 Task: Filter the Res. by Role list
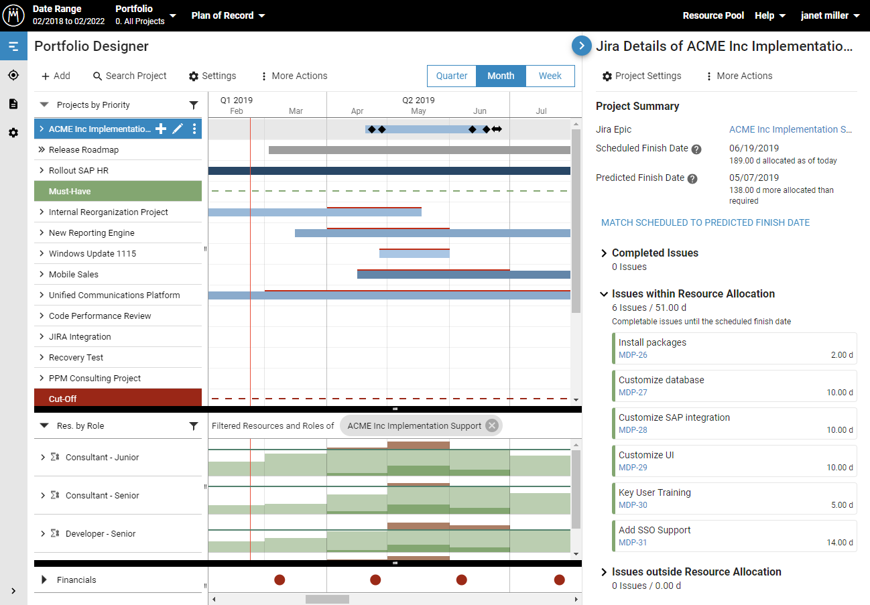(194, 426)
